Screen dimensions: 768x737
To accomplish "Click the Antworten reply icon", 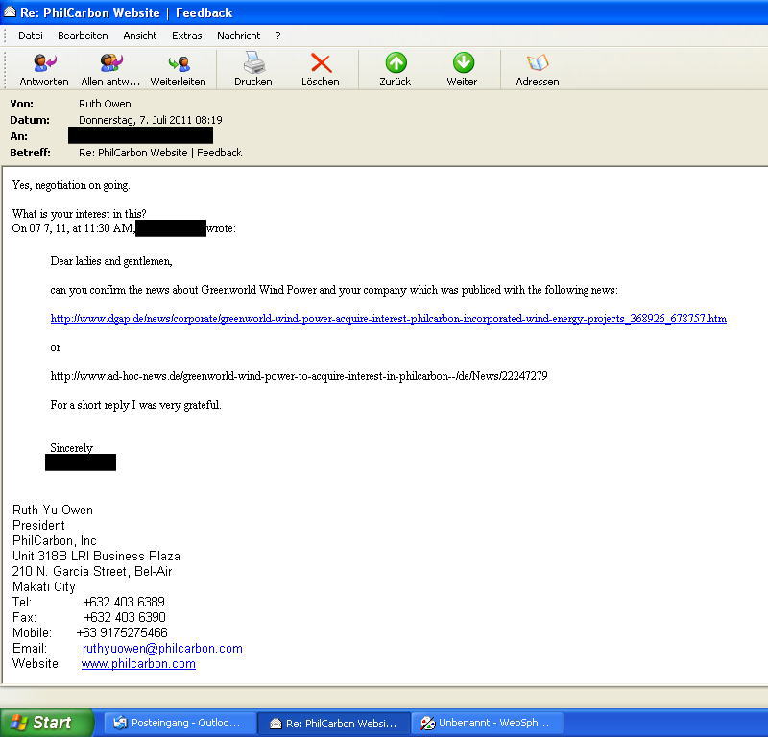I will click(x=44, y=62).
